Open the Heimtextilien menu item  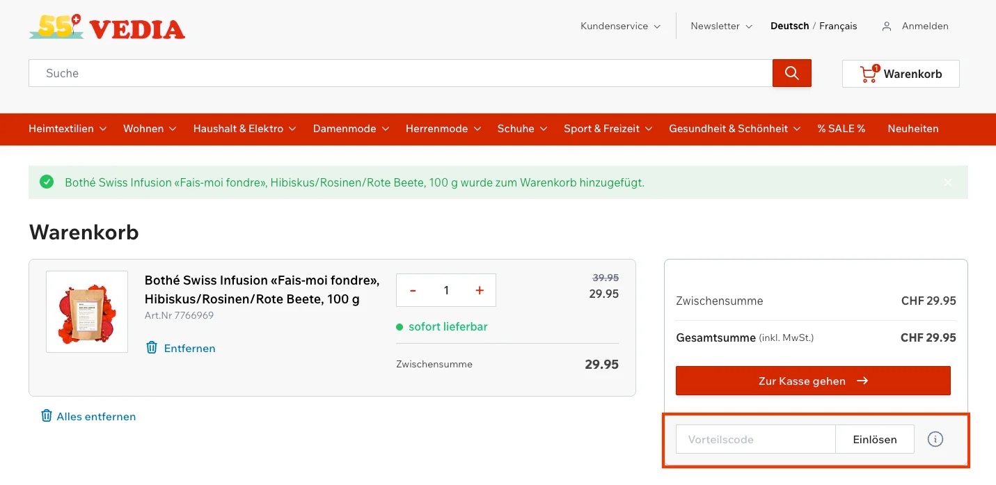pyautogui.click(x=66, y=129)
